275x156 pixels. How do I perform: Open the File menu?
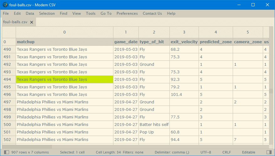click(x=6, y=13)
